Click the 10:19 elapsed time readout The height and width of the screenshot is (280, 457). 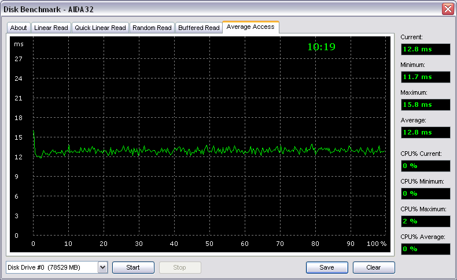click(322, 47)
